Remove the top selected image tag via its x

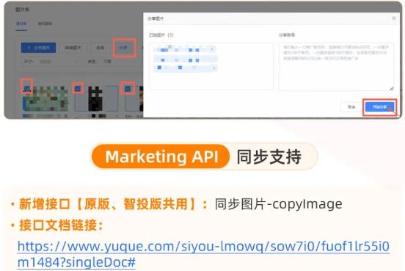(x=212, y=49)
